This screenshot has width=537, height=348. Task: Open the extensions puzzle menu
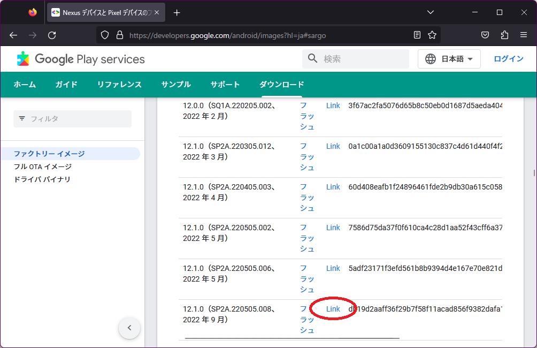[x=504, y=35]
